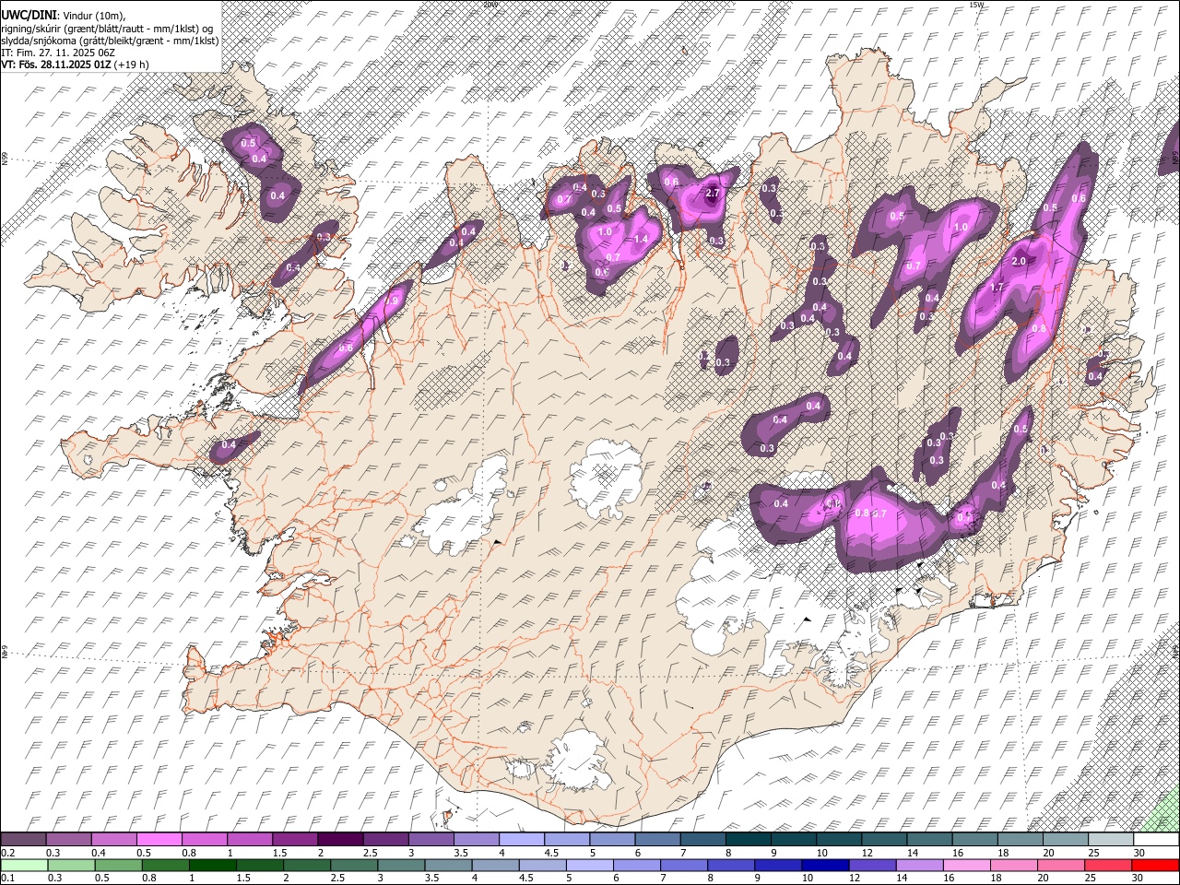Click the '15W' longitude label at top
1180x885 pixels.
pos(976,5)
